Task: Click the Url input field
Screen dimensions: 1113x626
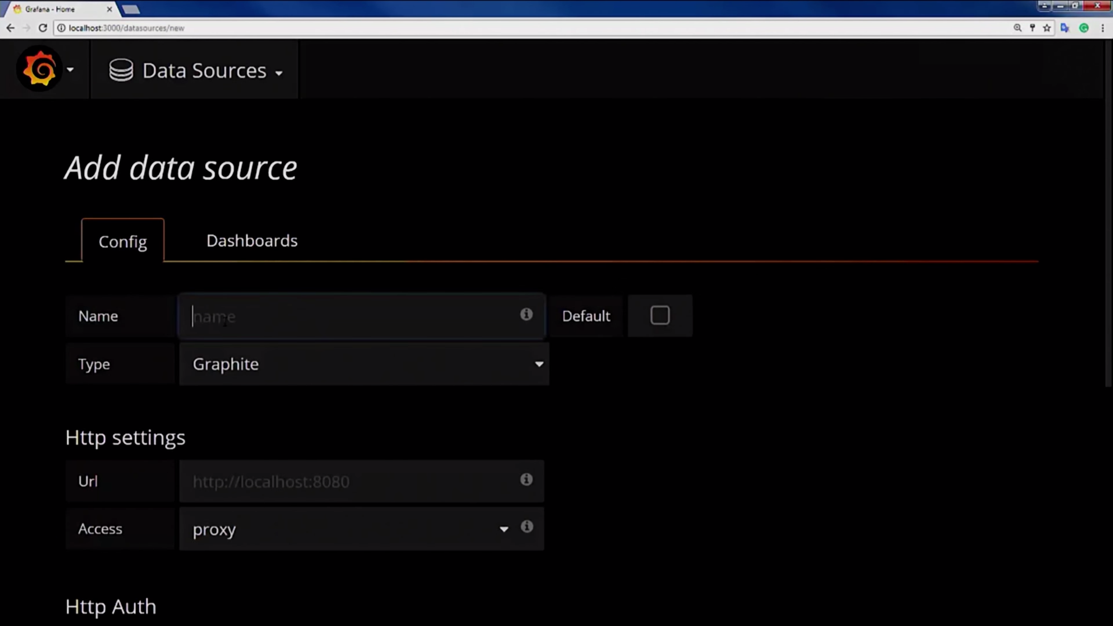Action: [348, 482]
